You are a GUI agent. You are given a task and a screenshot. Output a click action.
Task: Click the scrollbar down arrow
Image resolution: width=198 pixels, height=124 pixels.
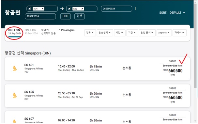[x=195, y=121]
